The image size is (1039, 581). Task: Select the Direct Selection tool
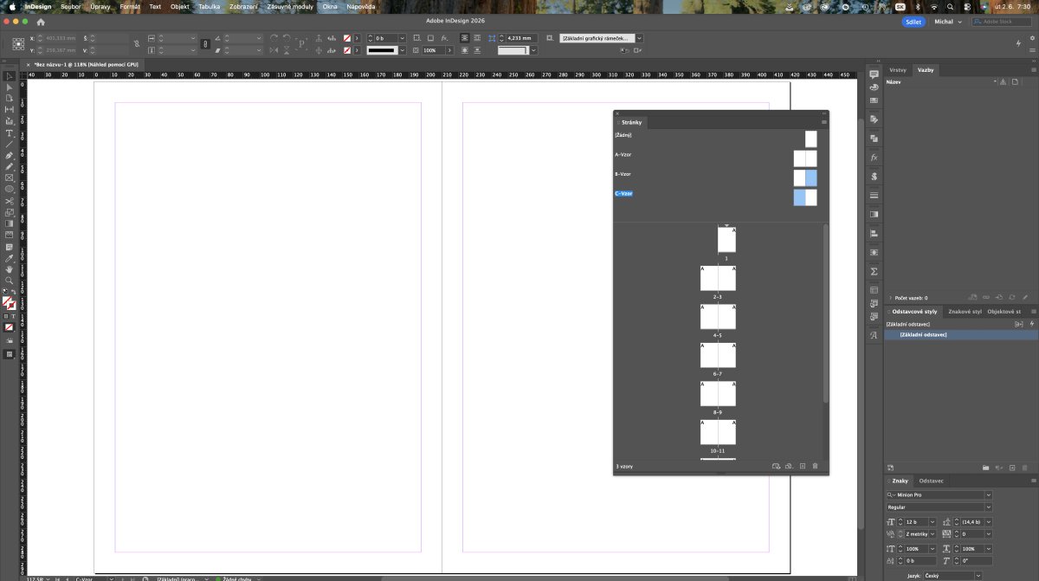point(10,87)
